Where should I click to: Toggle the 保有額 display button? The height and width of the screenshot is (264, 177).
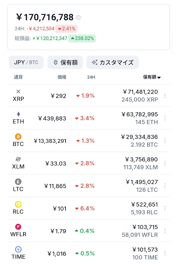65,62
